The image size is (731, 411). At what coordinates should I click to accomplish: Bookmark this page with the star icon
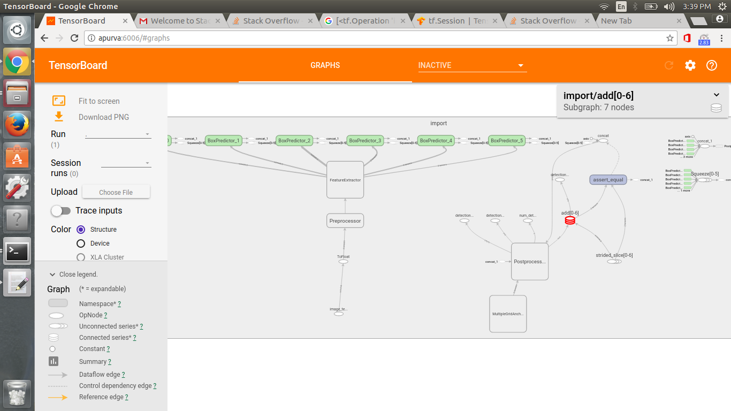[669, 38]
